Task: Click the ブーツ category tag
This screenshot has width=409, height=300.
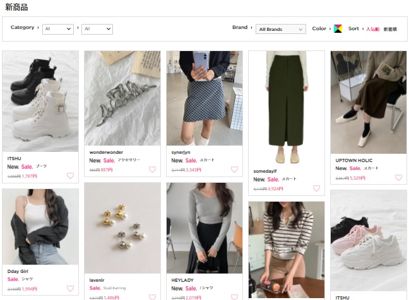Action: 41,166
